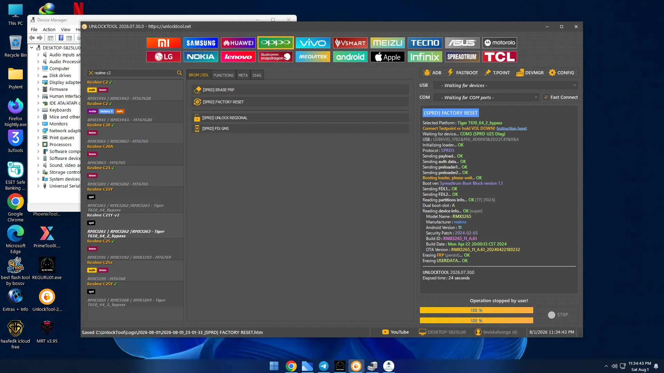Image resolution: width=664 pixels, height=373 pixels.
Task: Select the Huawei brand logo
Action: click(x=238, y=43)
